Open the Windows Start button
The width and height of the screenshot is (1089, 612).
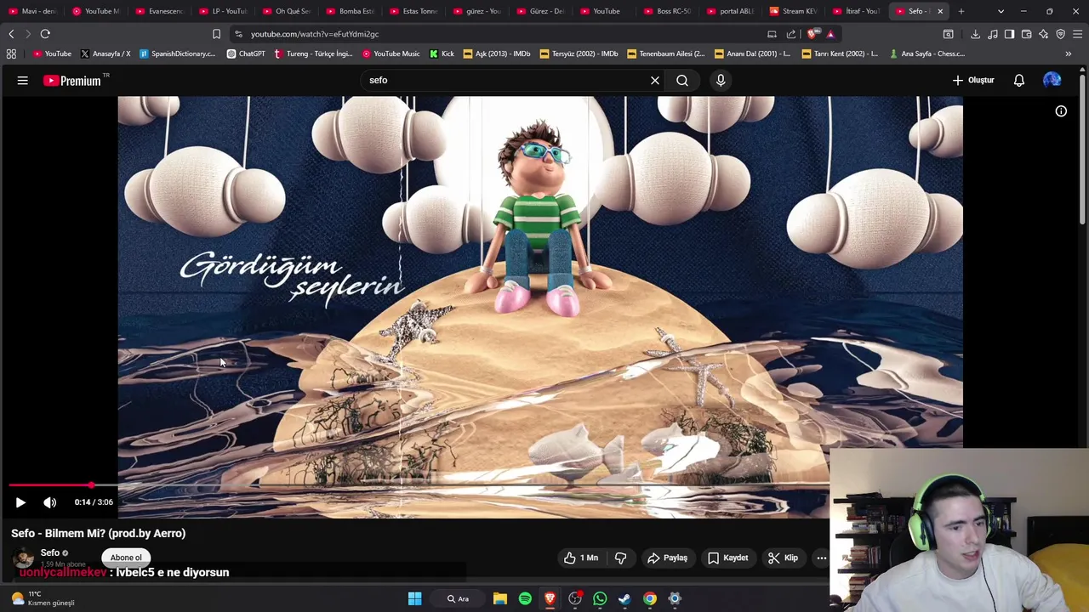click(414, 598)
